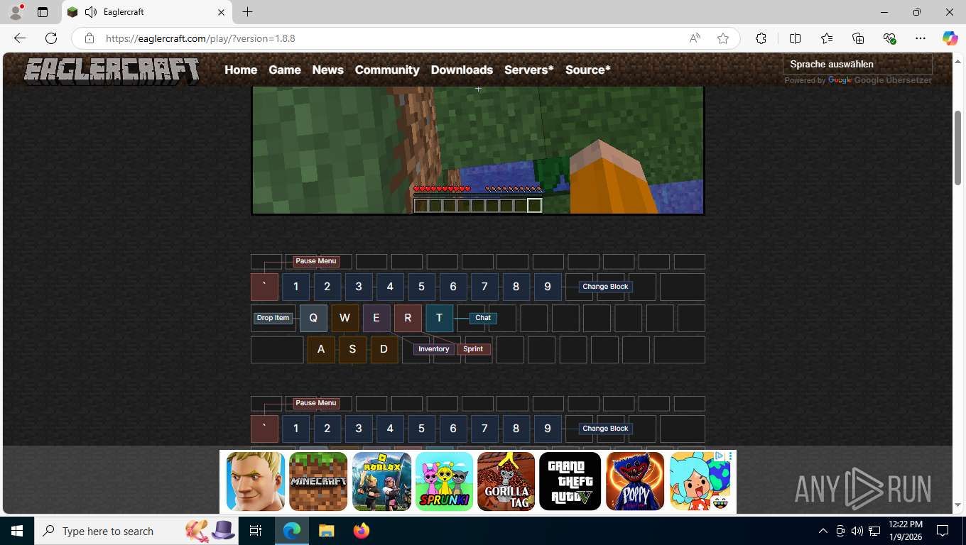Click the Sprint label

click(473, 349)
